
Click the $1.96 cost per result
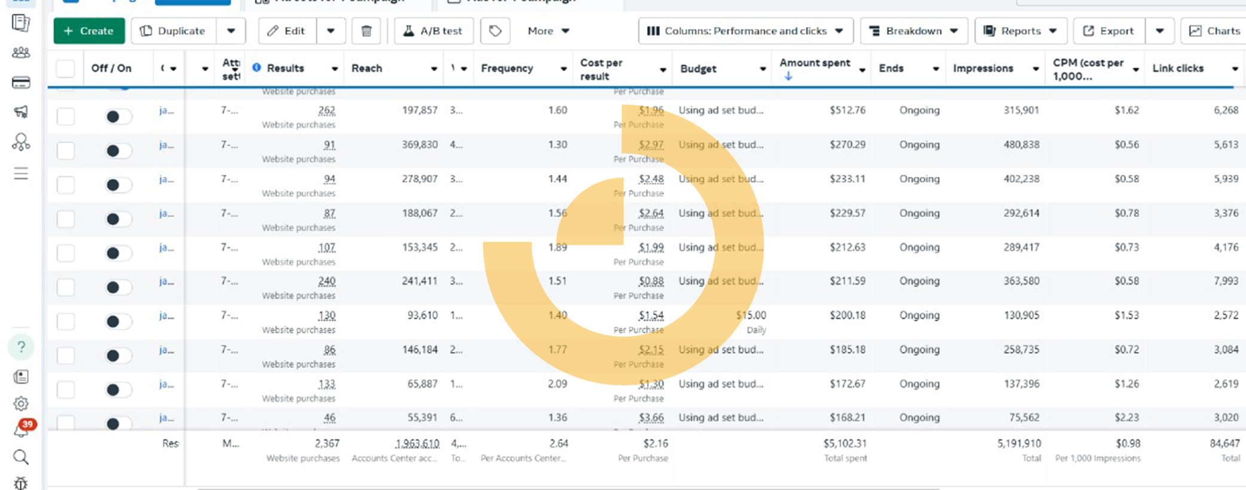(x=651, y=111)
